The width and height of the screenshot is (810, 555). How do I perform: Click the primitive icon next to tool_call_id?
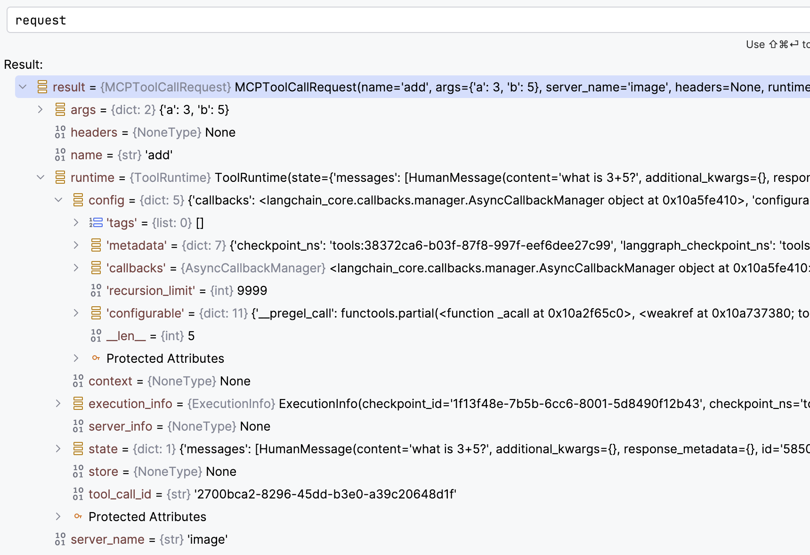pyautogui.click(x=78, y=494)
